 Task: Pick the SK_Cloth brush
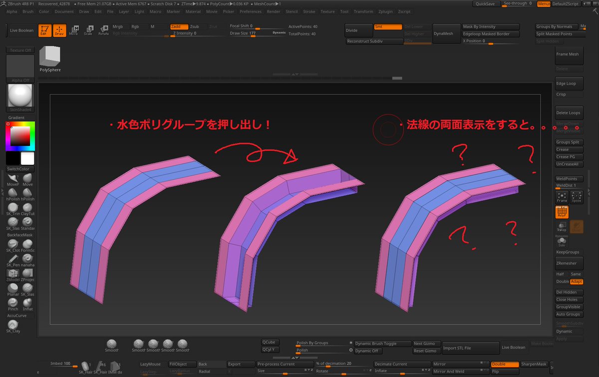(x=12, y=245)
